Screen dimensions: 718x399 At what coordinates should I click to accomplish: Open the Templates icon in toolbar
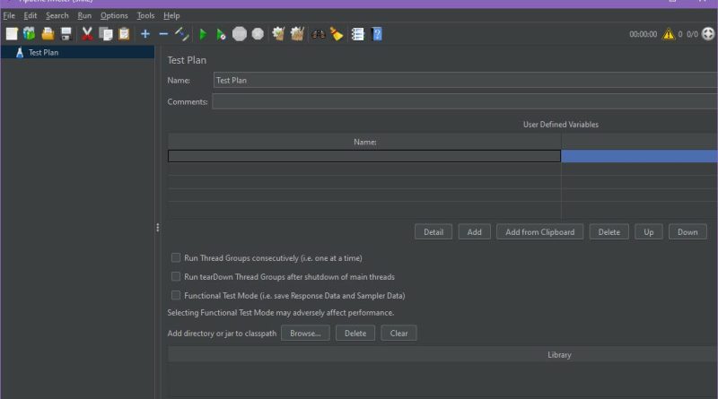pos(30,34)
